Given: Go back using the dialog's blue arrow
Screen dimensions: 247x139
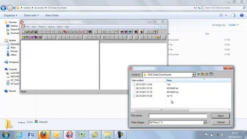Looking at the screenshot, I should [198, 74].
